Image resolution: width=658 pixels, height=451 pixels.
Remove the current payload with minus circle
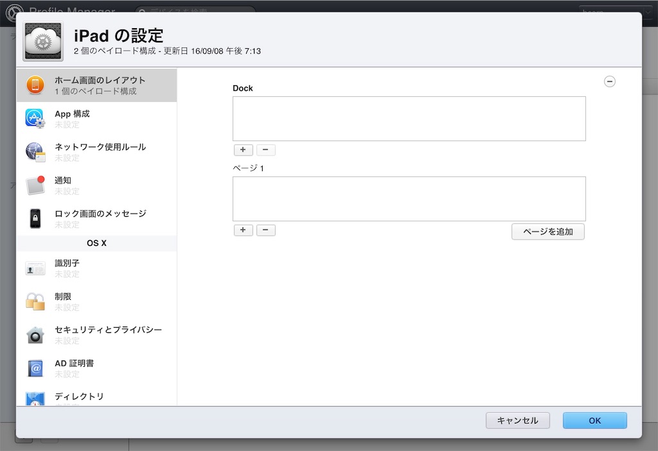pos(609,81)
